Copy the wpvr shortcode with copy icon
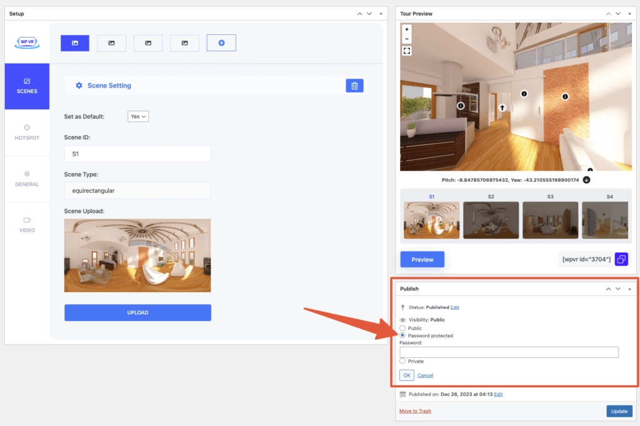Screen dimensions: 640x426 tap(621, 259)
